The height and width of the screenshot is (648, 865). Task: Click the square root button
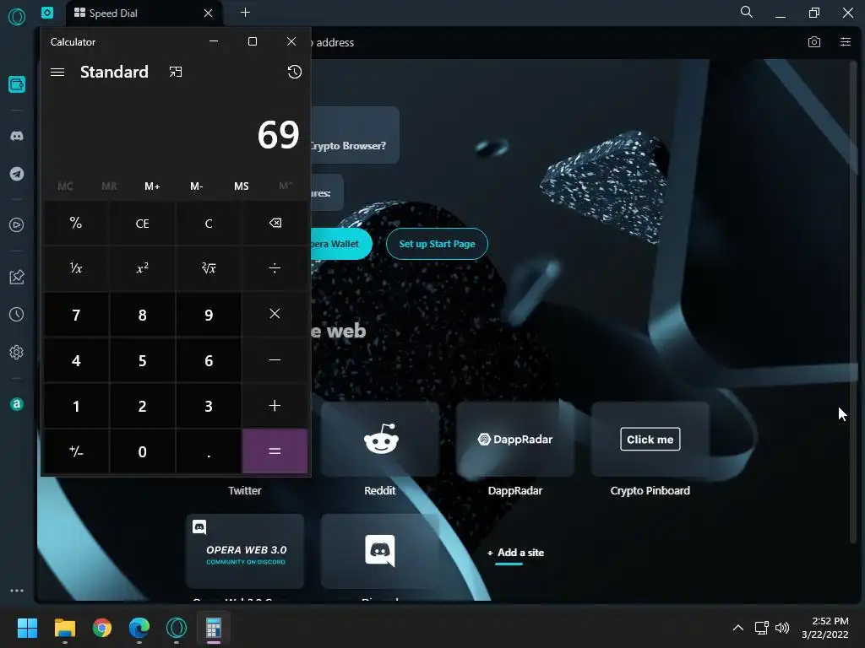209,268
